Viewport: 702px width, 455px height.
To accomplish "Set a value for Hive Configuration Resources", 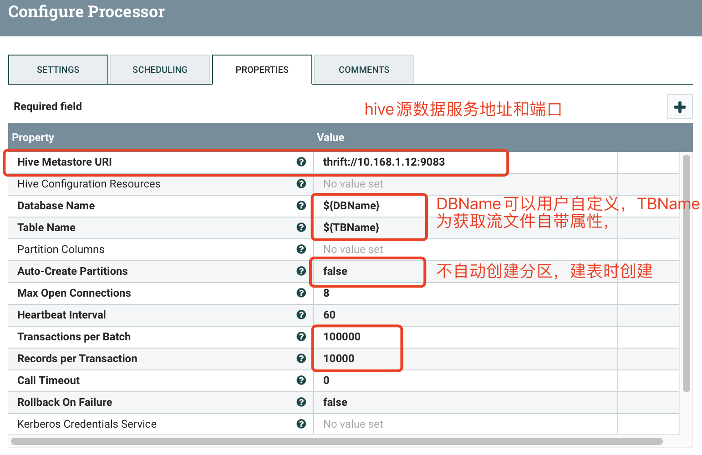I will coord(465,184).
